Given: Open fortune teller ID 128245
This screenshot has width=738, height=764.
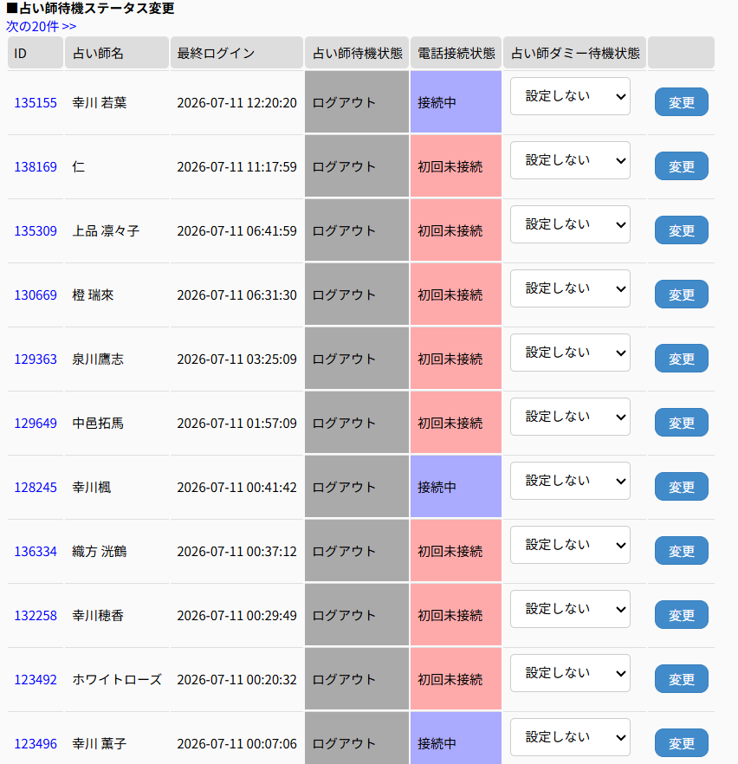Looking at the screenshot, I should coord(35,487).
